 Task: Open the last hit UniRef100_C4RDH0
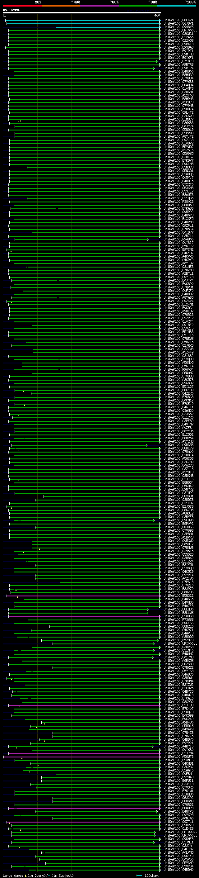pyautogui.click(x=178, y=870)
